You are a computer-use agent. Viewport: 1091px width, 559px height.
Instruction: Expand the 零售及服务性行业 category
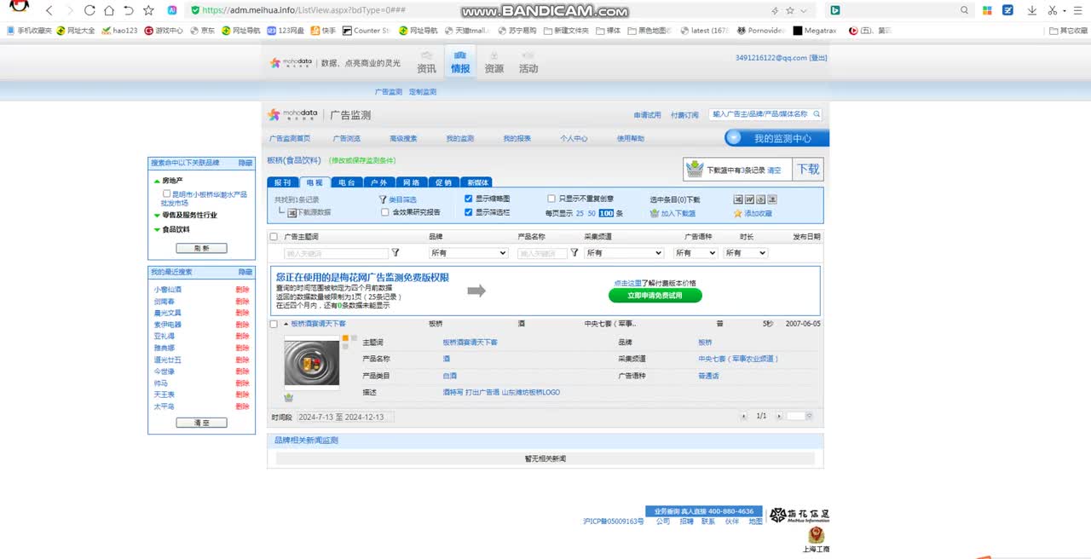point(157,215)
